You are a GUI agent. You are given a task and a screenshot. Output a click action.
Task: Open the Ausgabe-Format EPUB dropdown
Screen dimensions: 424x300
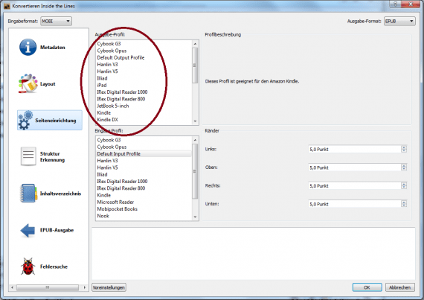tap(399, 21)
